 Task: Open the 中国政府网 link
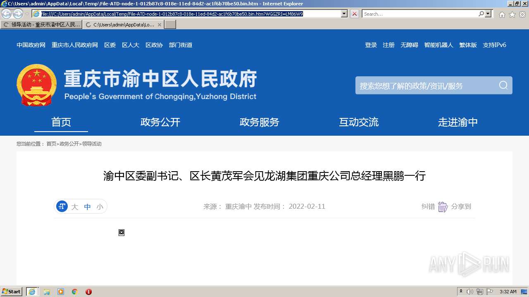[31, 45]
